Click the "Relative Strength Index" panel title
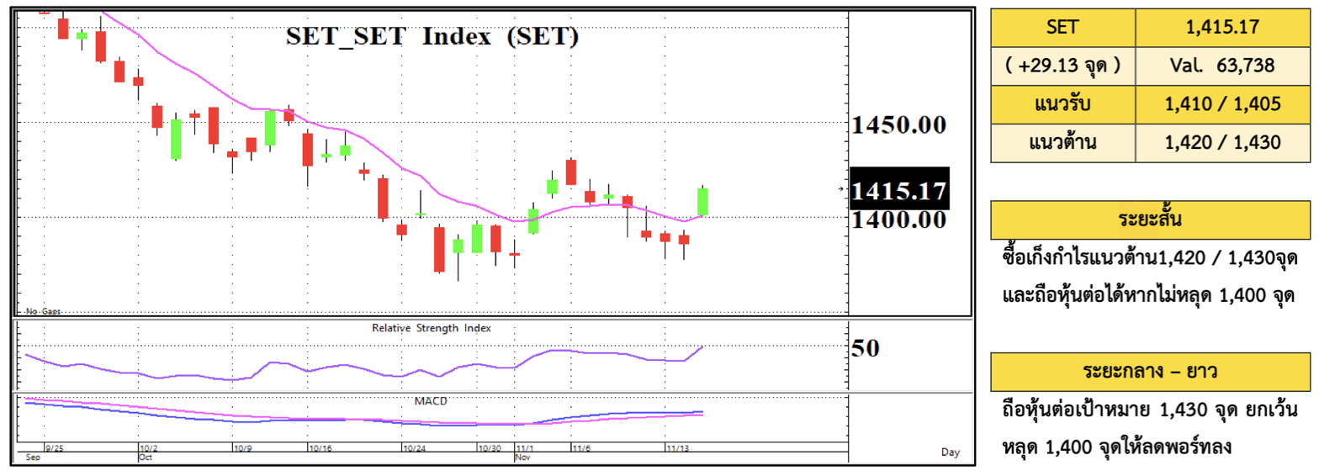The image size is (1319, 476). pyautogui.click(x=432, y=328)
